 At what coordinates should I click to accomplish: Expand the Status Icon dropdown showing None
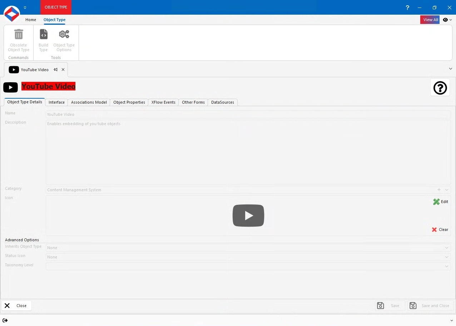pos(446,257)
